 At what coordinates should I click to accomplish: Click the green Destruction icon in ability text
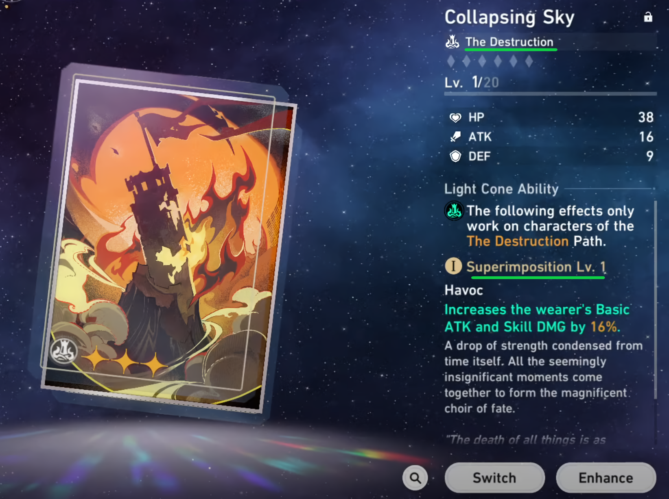point(454,211)
